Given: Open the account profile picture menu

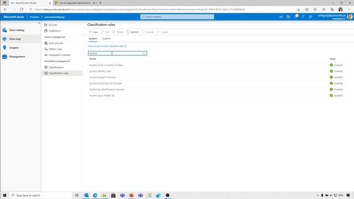Looking at the screenshot, I should [350, 17].
